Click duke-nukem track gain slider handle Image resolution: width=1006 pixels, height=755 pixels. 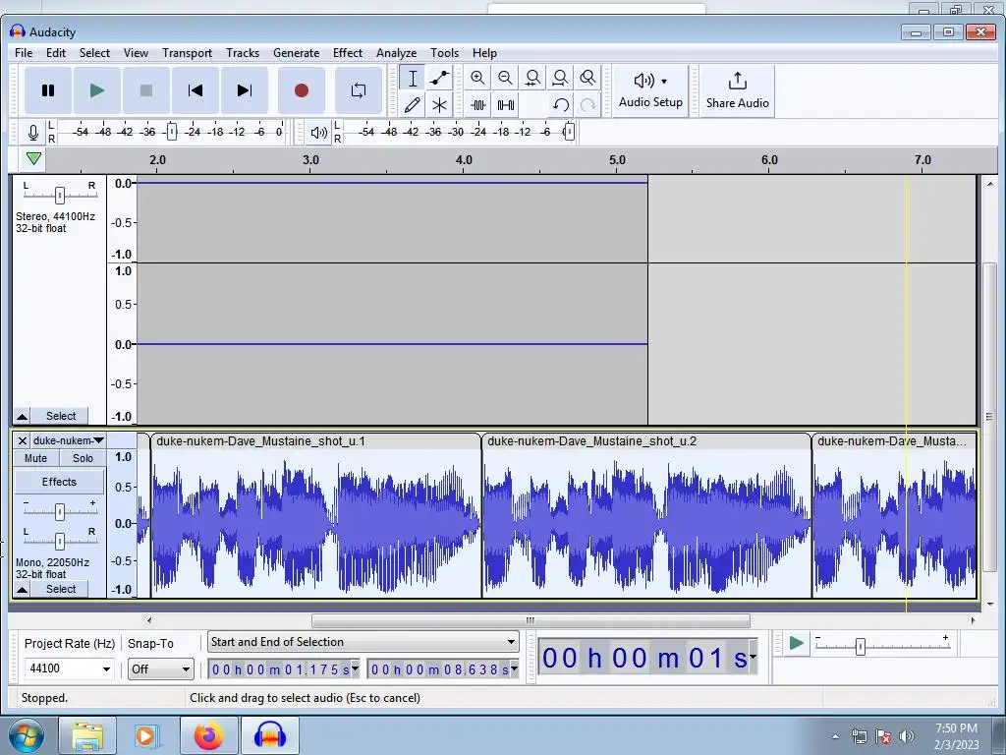point(60,511)
